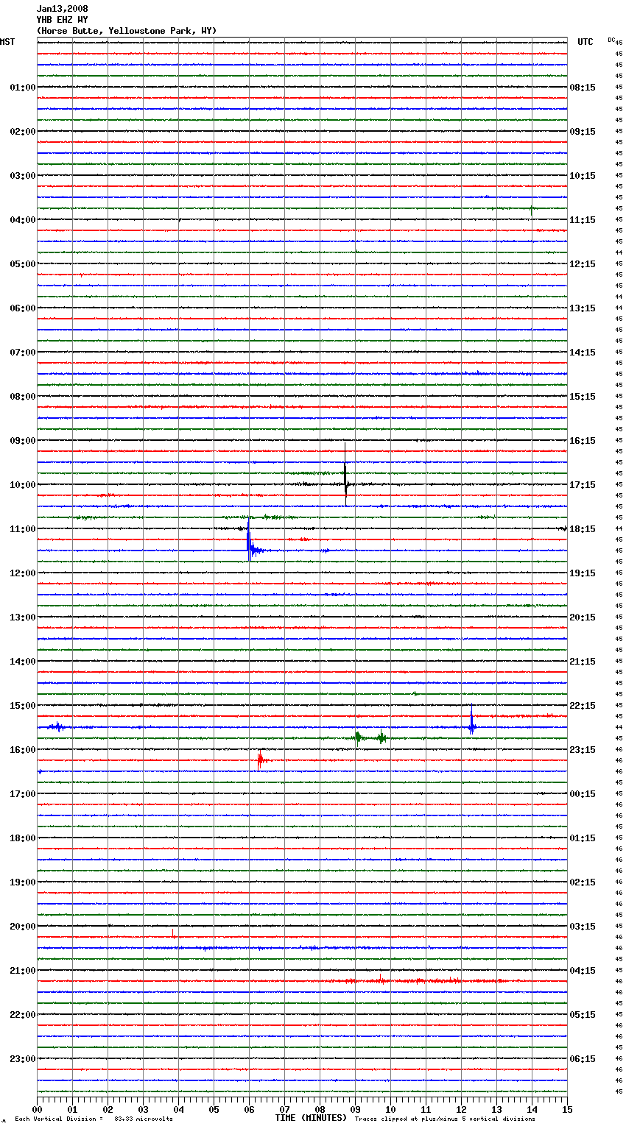The height and width of the screenshot is (1129, 626).
Task: Select the 08:00 MST time label
Action: pyautogui.click(x=23, y=397)
